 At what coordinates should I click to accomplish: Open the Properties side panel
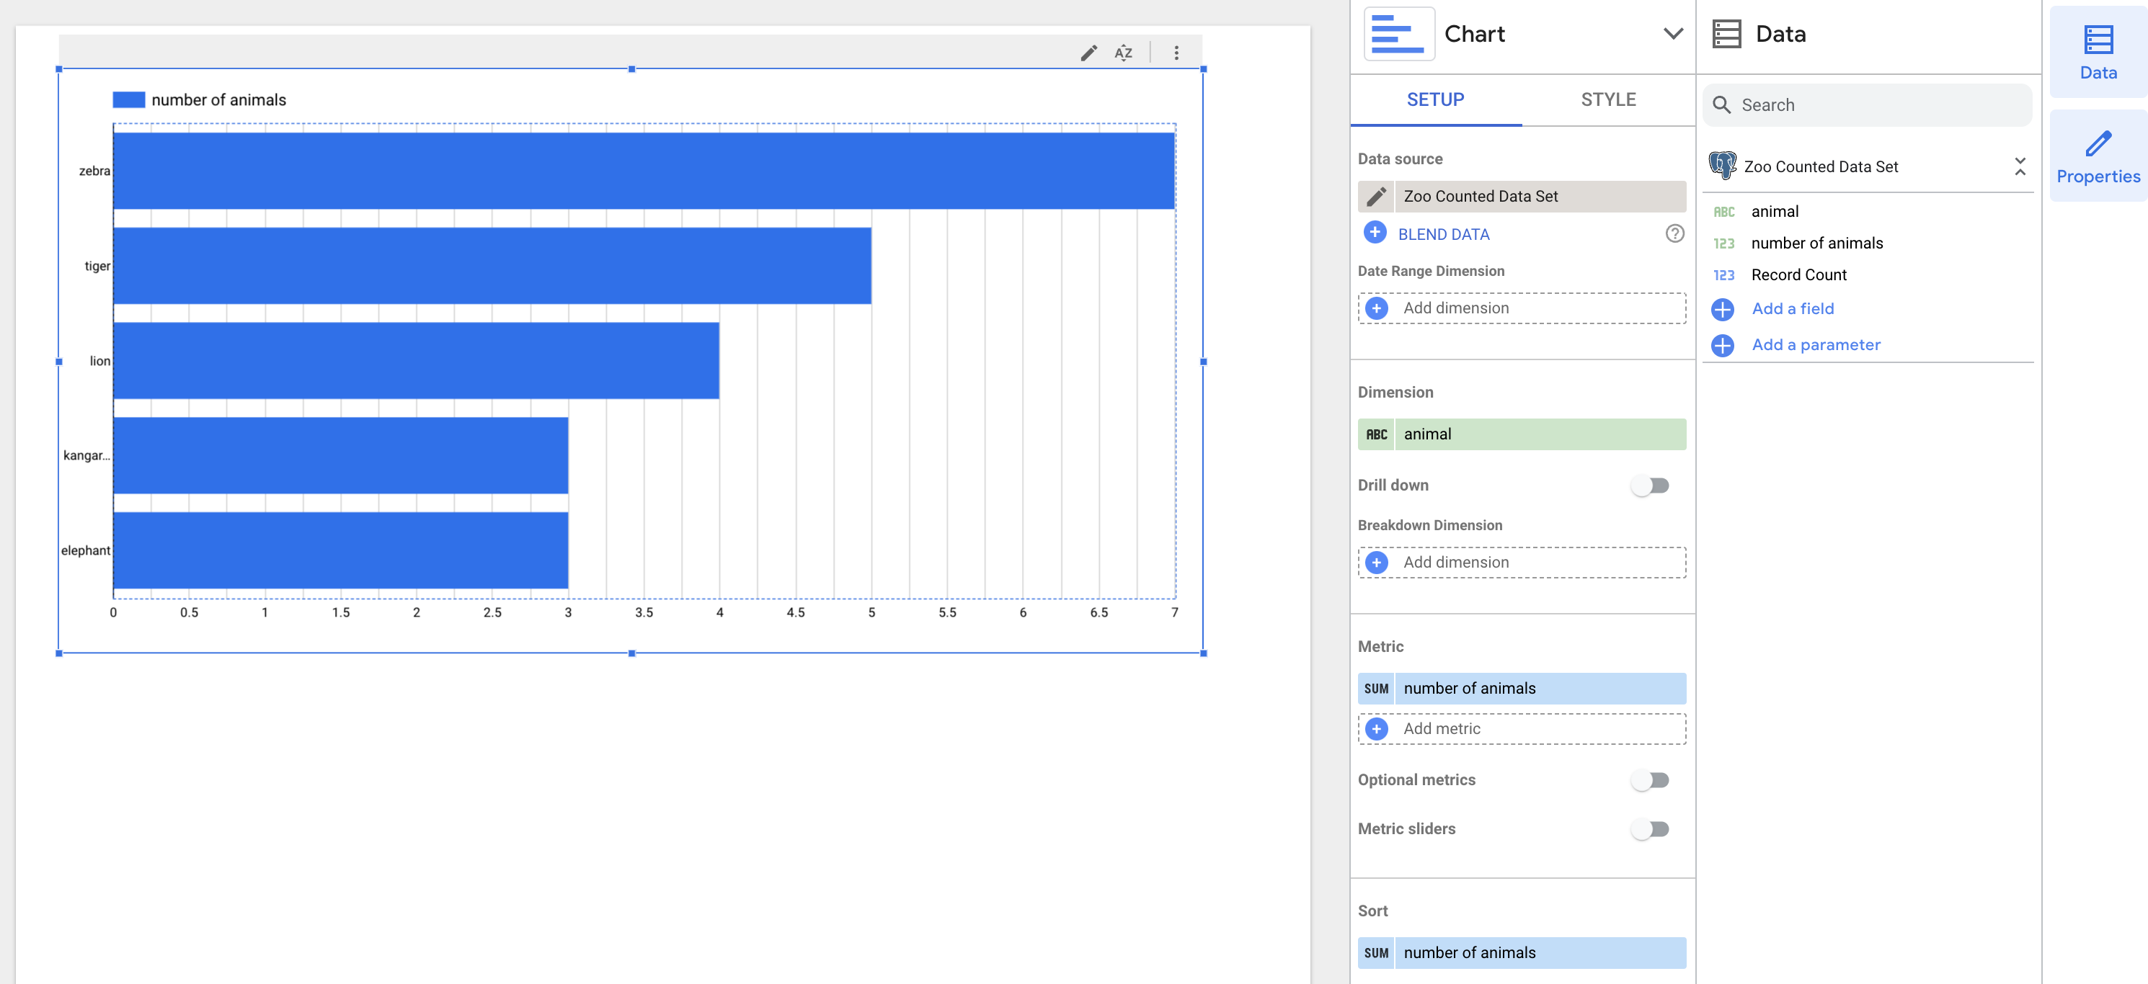click(x=2097, y=156)
